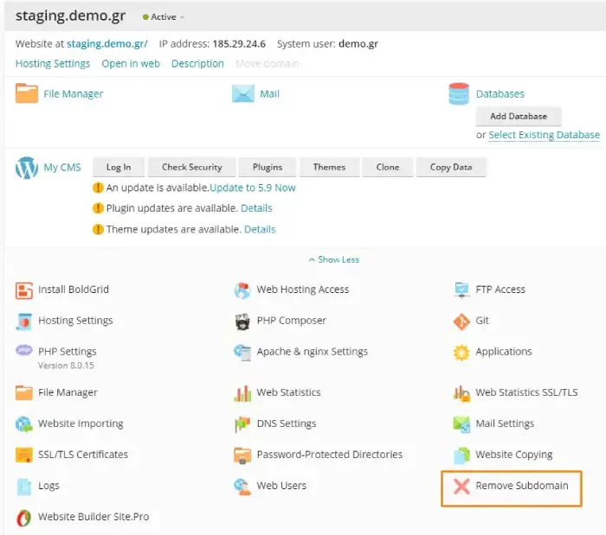Click the Website Importing icon

[x=24, y=424]
